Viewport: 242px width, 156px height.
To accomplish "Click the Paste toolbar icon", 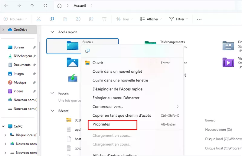I will click(x=65, y=19).
